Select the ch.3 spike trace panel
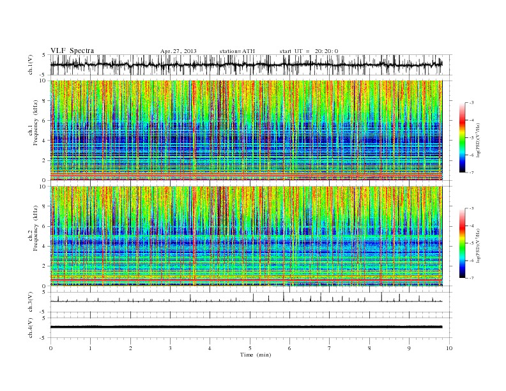This screenshot has height=391, width=506. [250, 302]
